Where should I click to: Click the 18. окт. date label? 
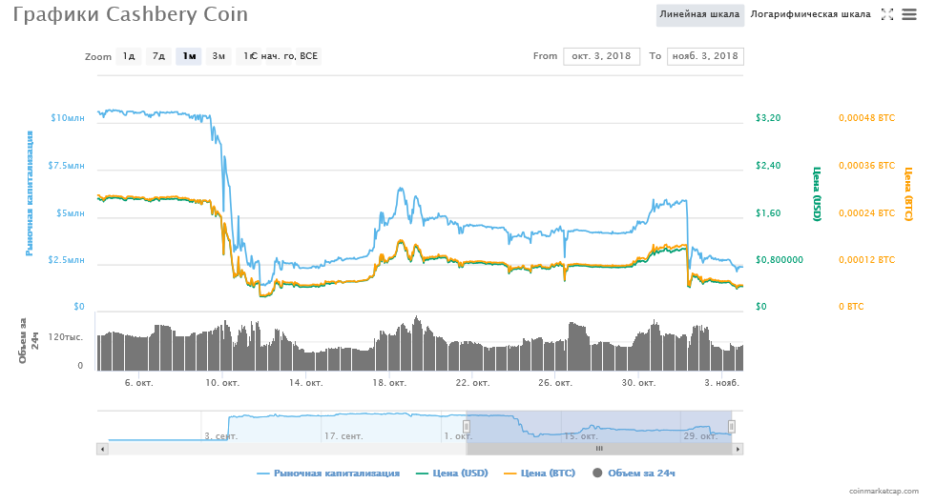[x=389, y=382]
